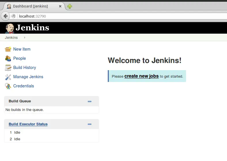
Task: Click the Manage Jenkins tools icon
Action: 8,77
